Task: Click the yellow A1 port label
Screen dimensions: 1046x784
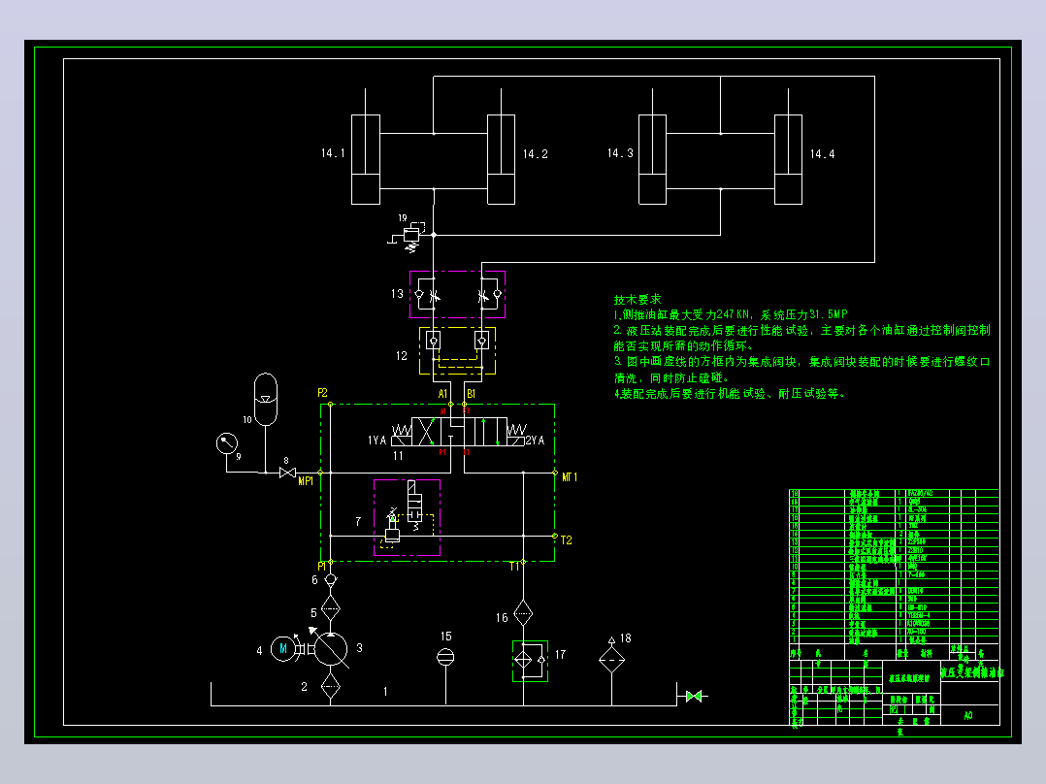Action: click(x=442, y=394)
